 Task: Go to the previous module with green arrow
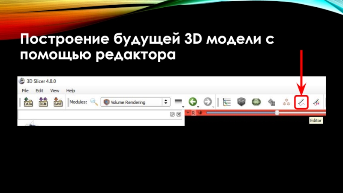193,102
